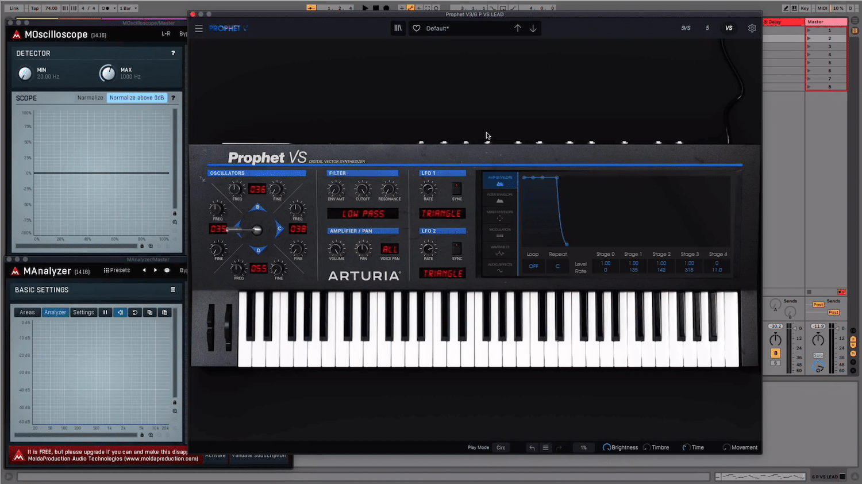
Task: Toggle envelope Loop OFF field
Action: [x=533, y=266]
